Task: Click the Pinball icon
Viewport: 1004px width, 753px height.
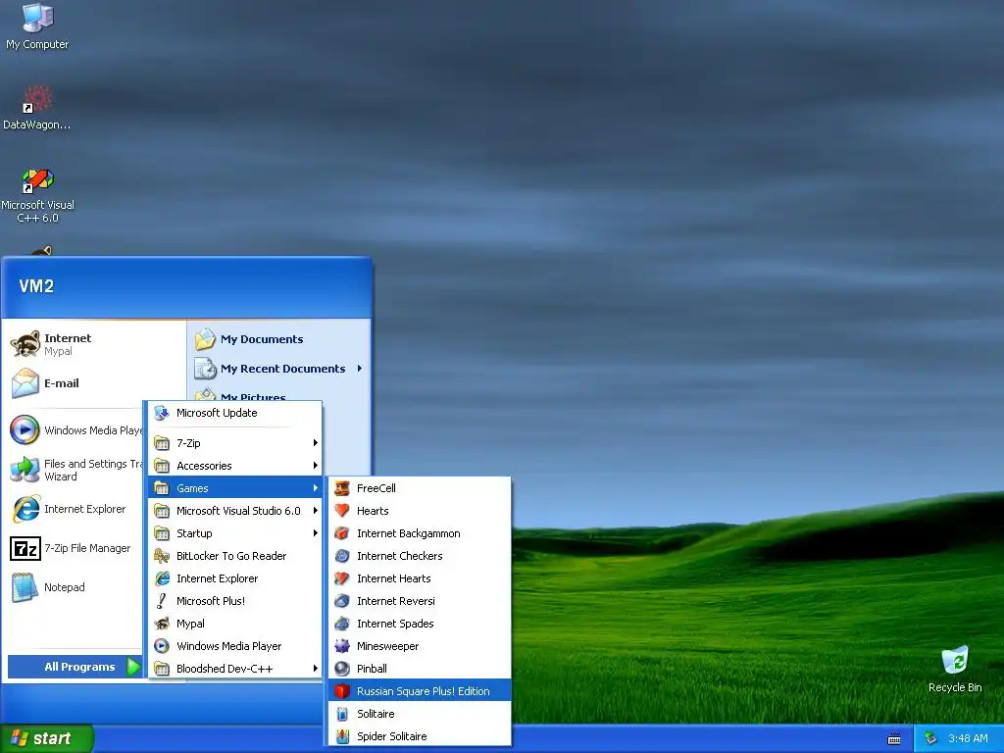Action: tap(342, 669)
